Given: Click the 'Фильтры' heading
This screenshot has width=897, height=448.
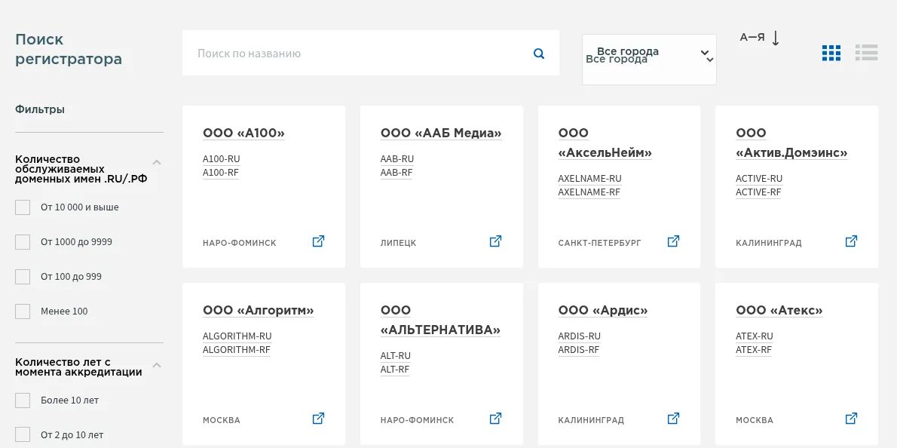Looking at the screenshot, I should pyautogui.click(x=39, y=109).
